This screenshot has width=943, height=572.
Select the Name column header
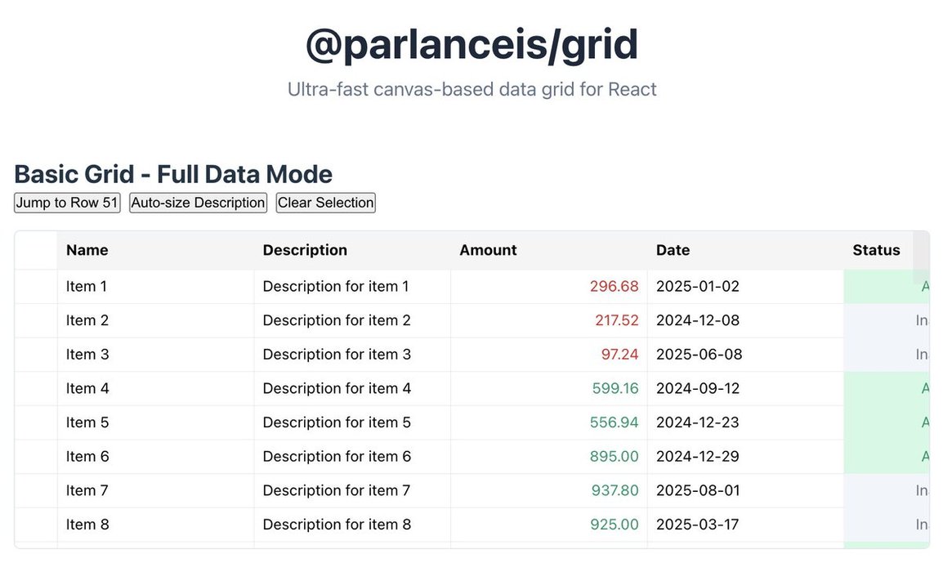pyautogui.click(x=155, y=250)
